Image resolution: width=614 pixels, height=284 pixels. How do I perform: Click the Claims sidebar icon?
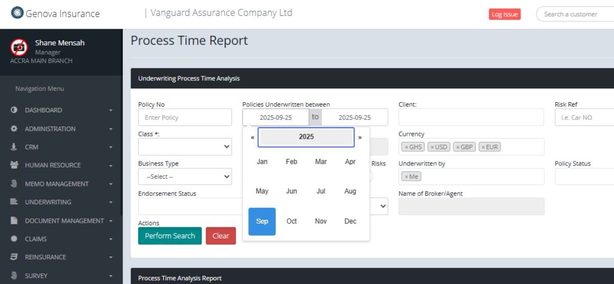pos(14,239)
